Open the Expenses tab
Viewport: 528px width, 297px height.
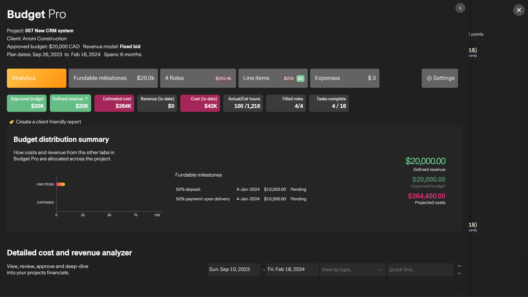tap(345, 78)
